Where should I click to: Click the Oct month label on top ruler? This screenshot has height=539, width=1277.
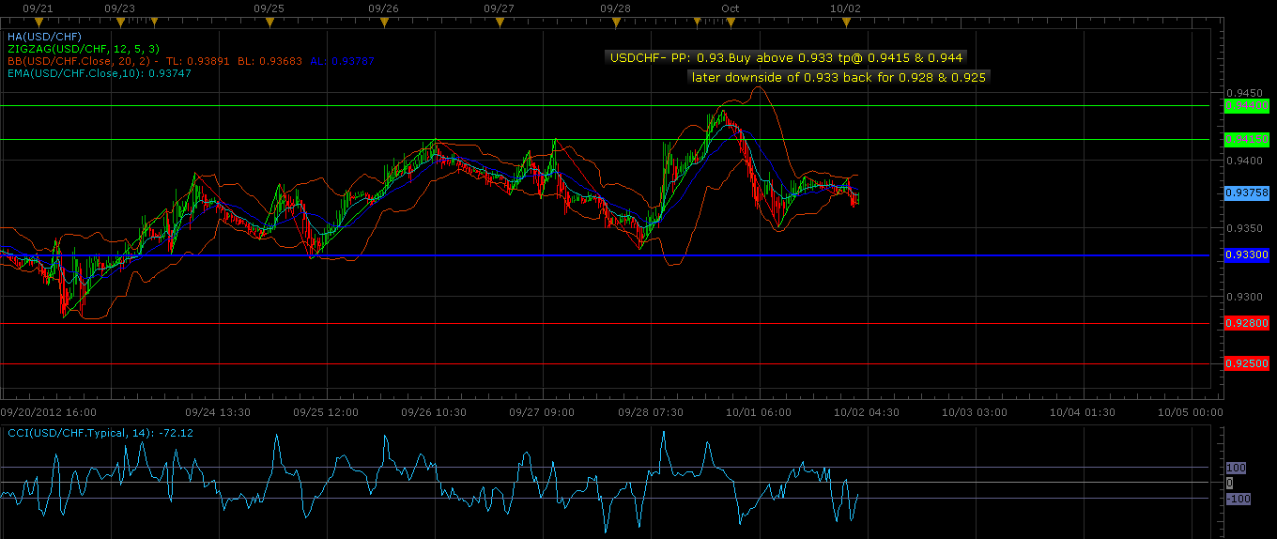point(731,8)
